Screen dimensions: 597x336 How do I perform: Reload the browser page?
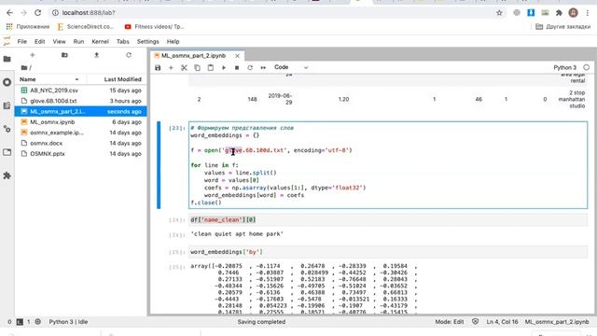coord(37,12)
